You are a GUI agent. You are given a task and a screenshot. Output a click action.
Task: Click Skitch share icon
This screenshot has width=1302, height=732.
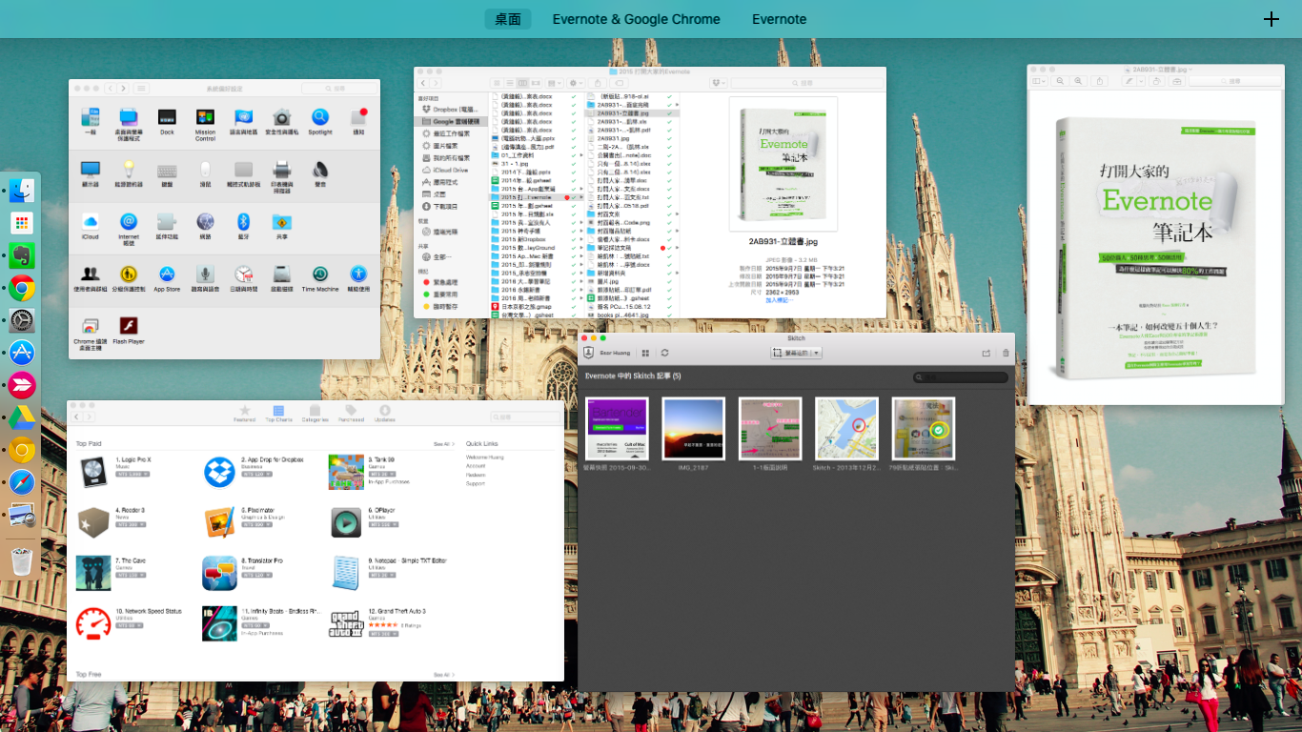tap(986, 353)
